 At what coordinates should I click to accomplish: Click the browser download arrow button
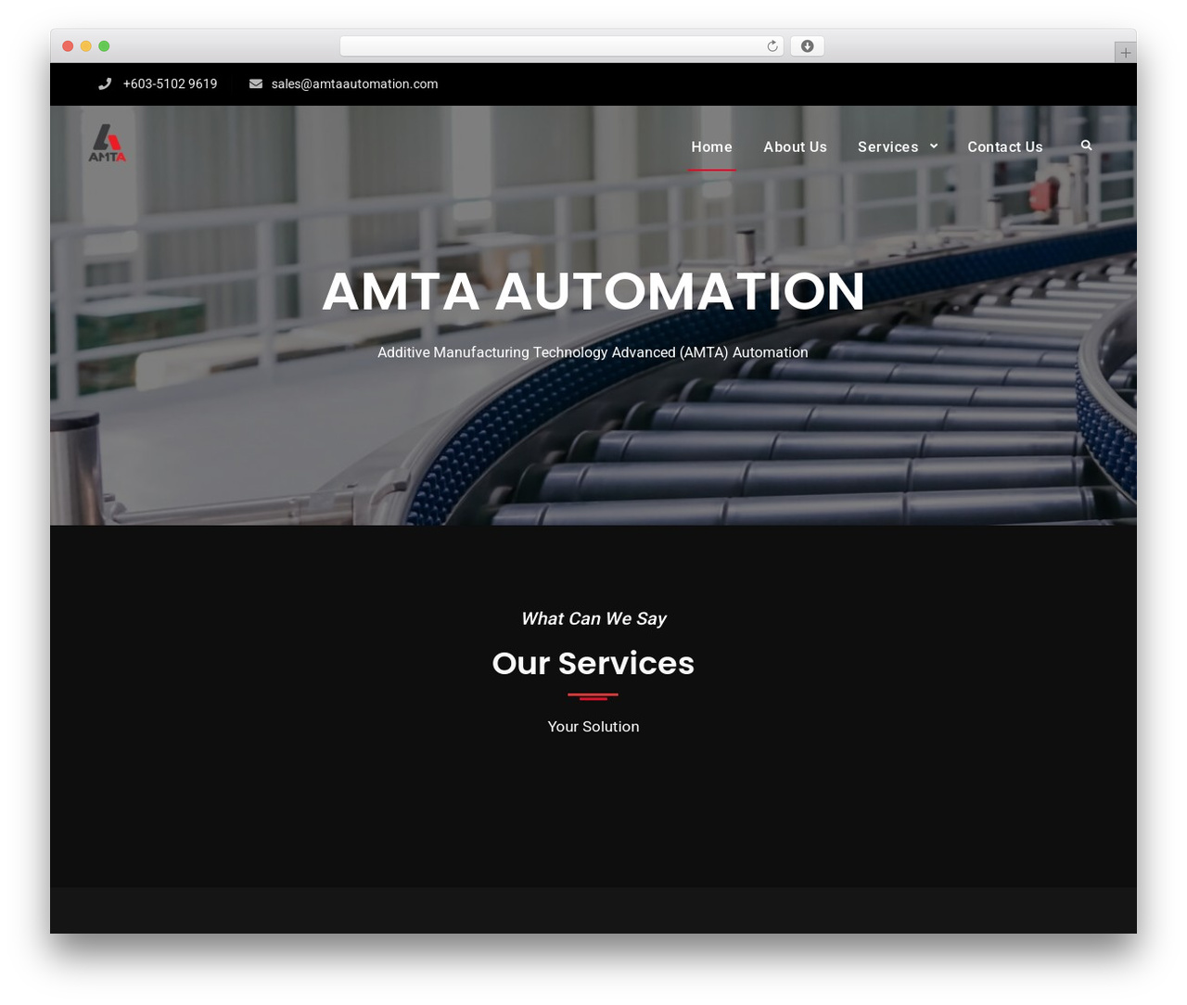(807, 46)
